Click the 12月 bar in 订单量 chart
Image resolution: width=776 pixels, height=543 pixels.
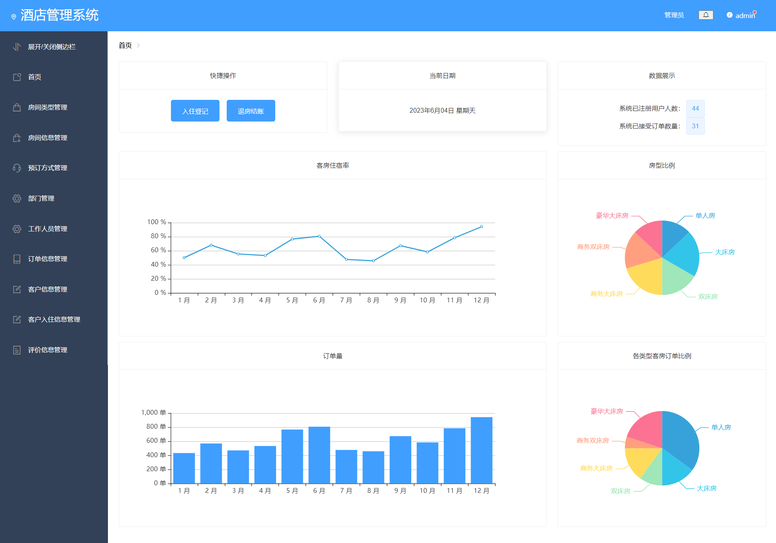pyautogui.click(x=481, y=450)
